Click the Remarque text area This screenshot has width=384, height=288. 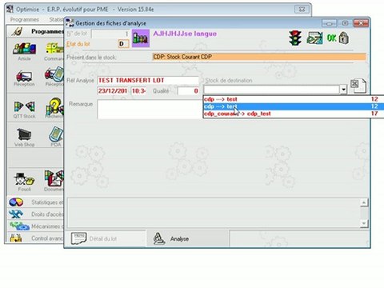[x=150, y=109]
